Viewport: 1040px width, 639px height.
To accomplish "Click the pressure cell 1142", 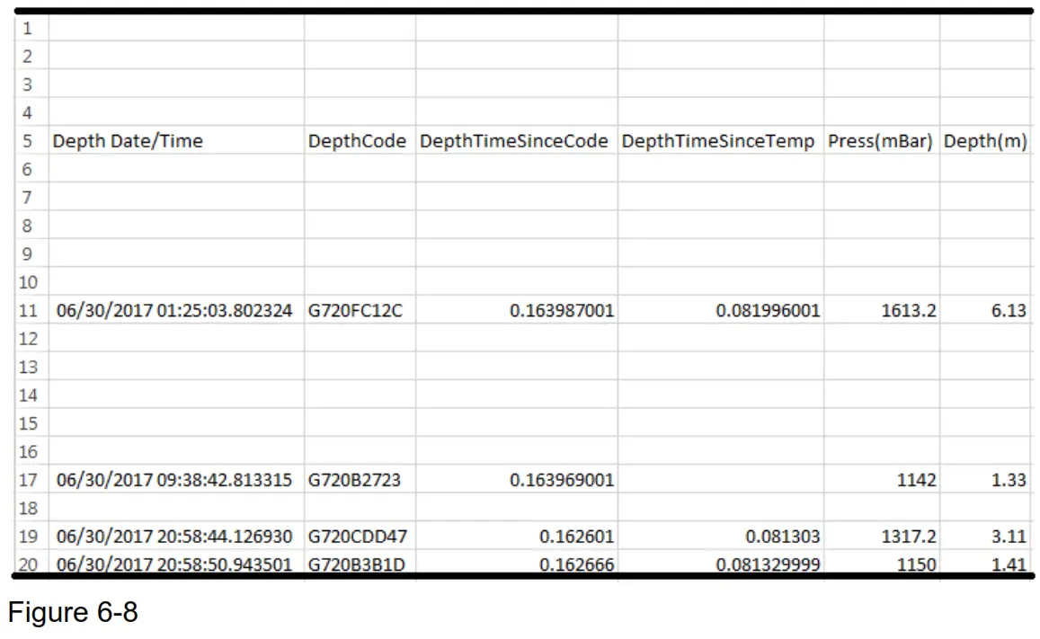I will [x=882, y=479].
